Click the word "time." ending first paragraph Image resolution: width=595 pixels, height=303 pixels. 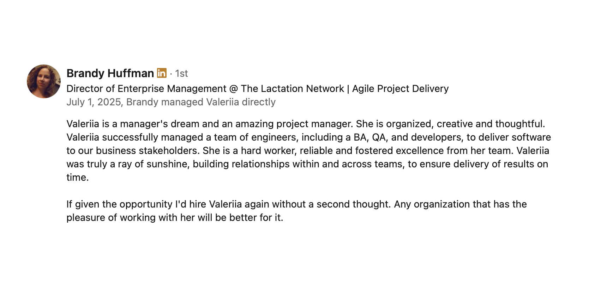click(x=78, y=178)
